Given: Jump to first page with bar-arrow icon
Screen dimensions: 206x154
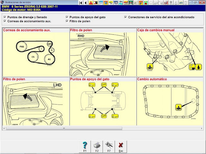Looking at the screenshot, I should pos(81,3).
